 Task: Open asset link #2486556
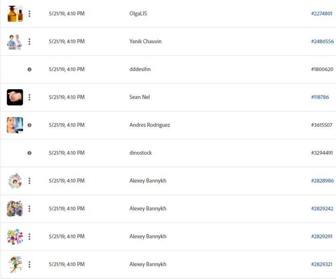(322, 41)
